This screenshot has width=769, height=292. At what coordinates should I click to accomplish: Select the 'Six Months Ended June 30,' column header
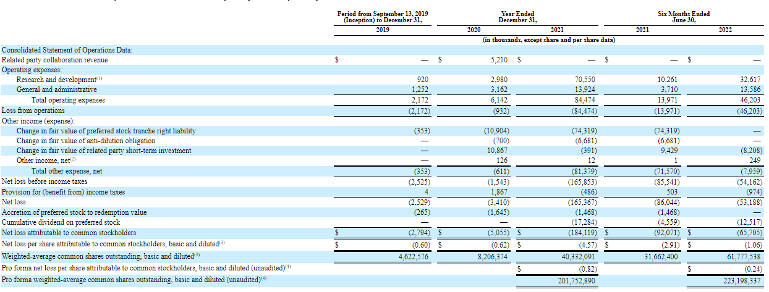684,17
